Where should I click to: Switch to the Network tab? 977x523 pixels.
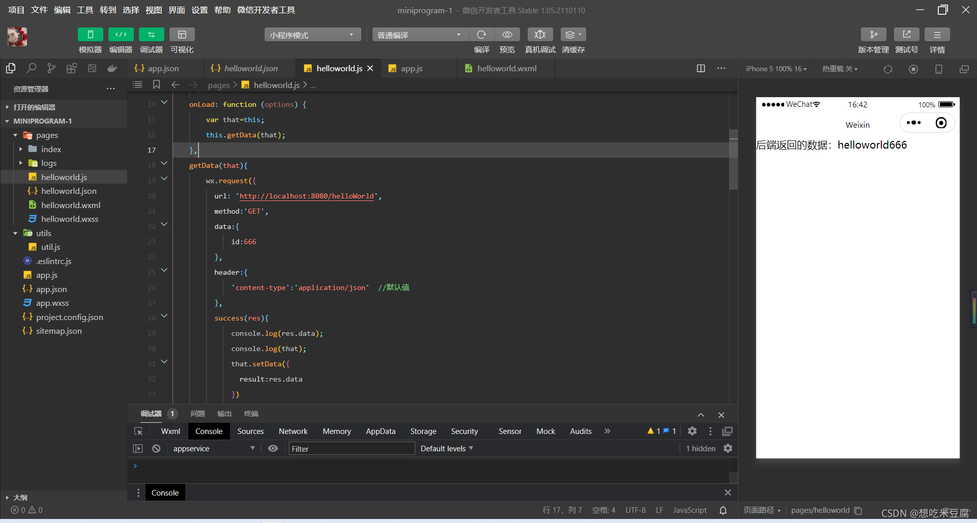(x=293, y=431)
